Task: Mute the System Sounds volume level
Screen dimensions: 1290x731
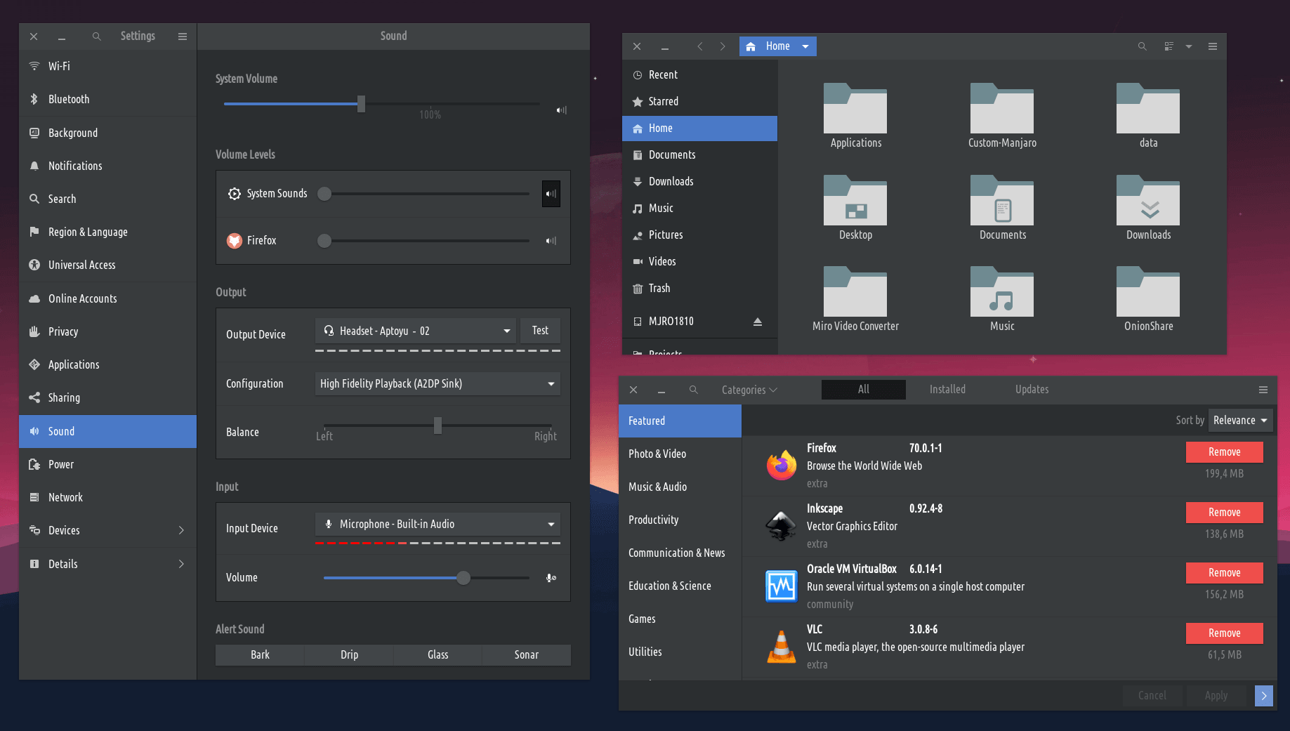Action: tap(551, 194)
